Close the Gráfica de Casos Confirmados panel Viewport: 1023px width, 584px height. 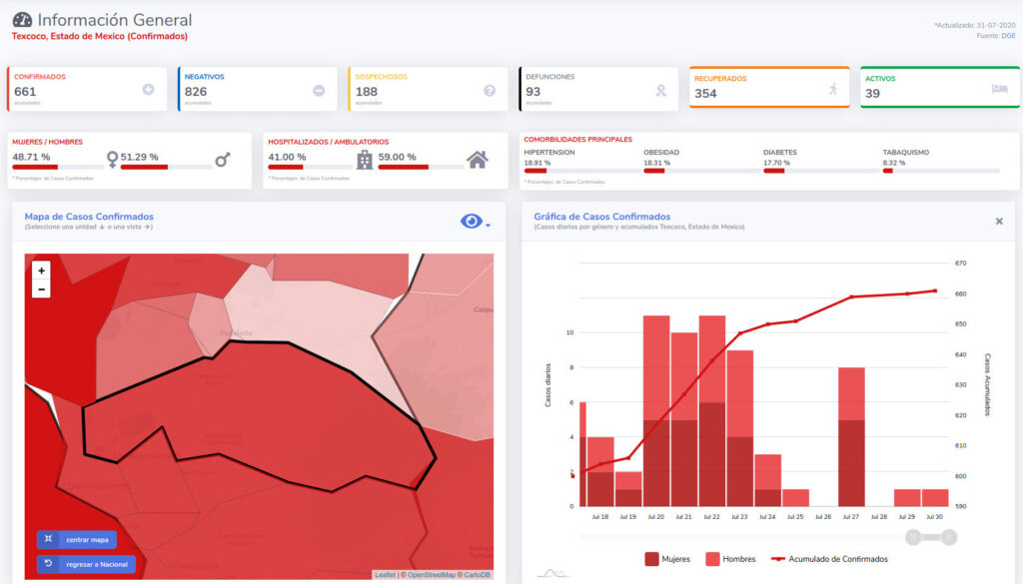click(999, 222)
